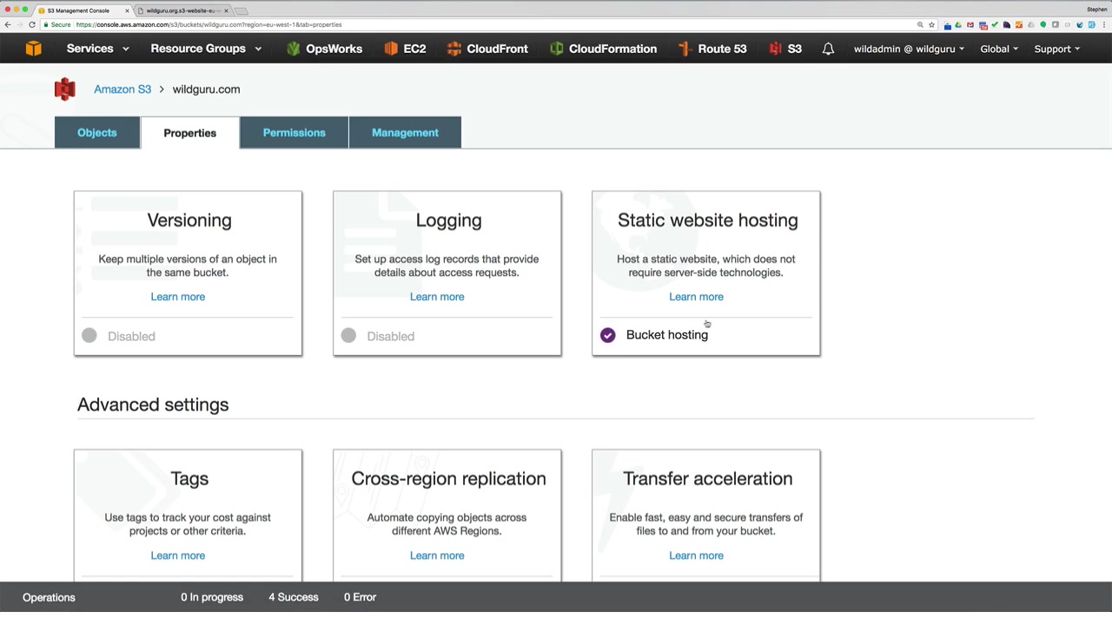Click Learn more under Logging
1112x625 pixels.
437,297
